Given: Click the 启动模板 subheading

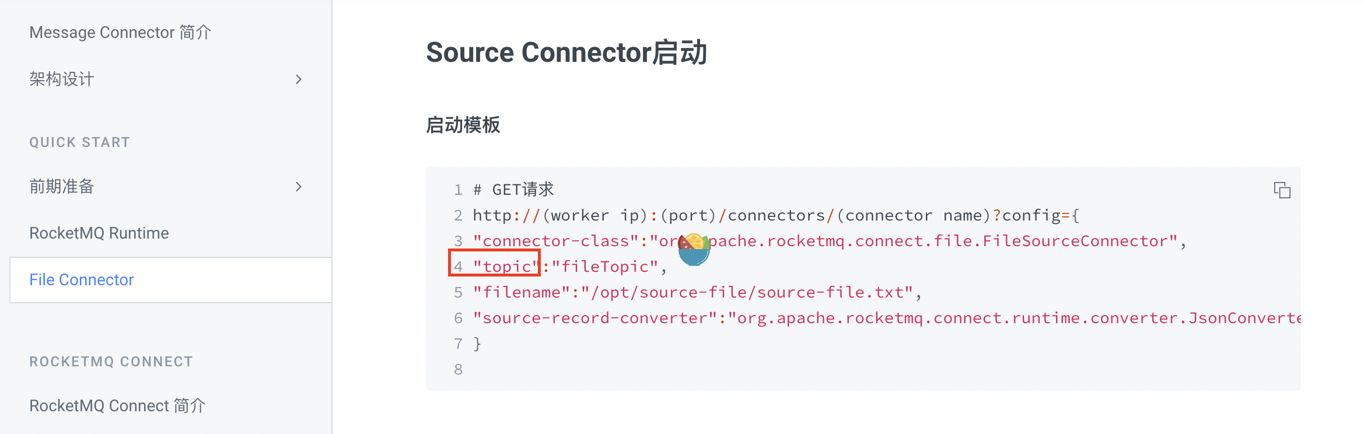Looking at the screenshot, I should click(x=463, y=125).
